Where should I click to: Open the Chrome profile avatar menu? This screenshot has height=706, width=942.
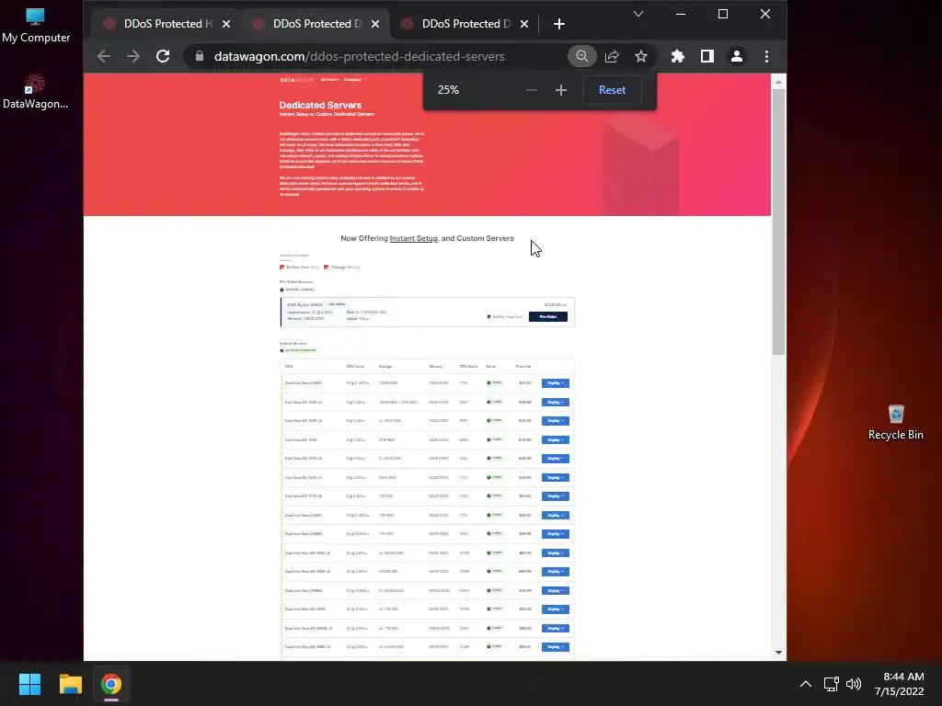737,56
